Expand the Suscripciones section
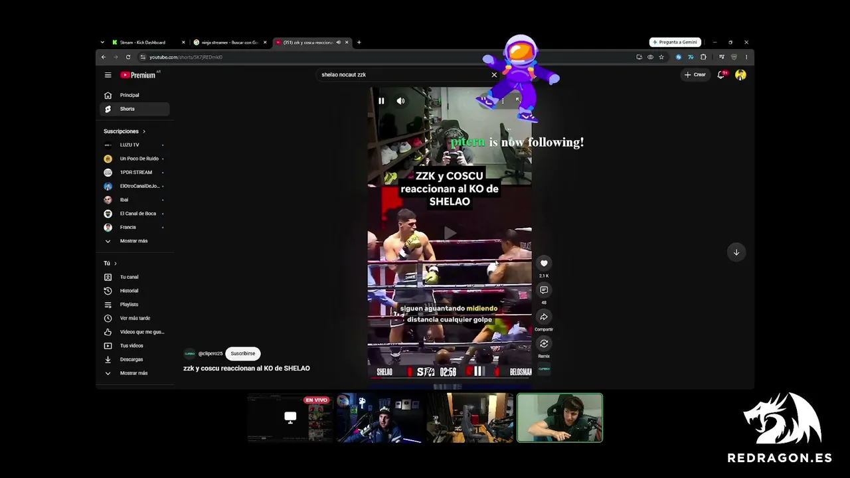 pyautogui.click(x=124, y=131)
